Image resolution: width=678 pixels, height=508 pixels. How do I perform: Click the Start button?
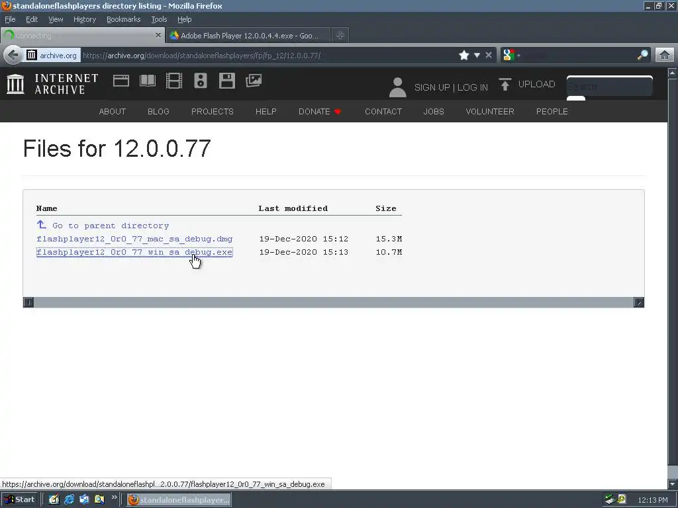(20, 499)
